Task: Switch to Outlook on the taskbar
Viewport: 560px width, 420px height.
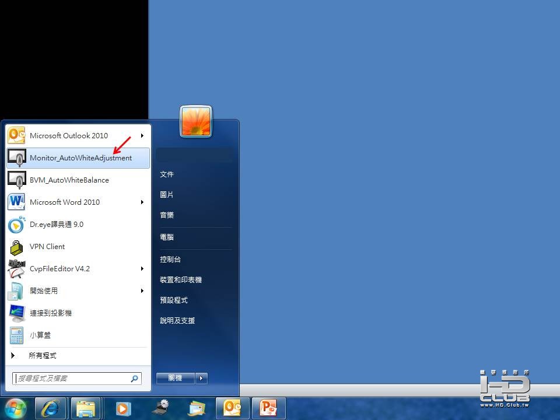Action: tap(233, 408)
